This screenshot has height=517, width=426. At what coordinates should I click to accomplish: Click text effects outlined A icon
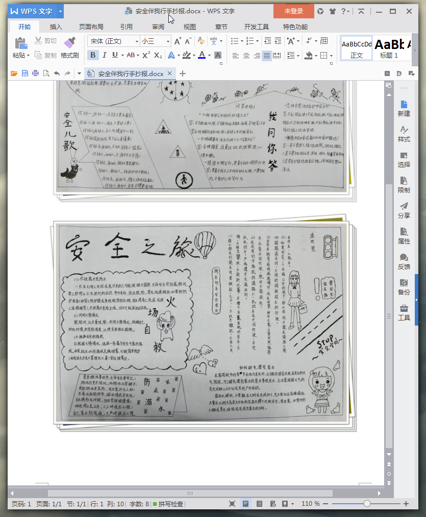171,55
